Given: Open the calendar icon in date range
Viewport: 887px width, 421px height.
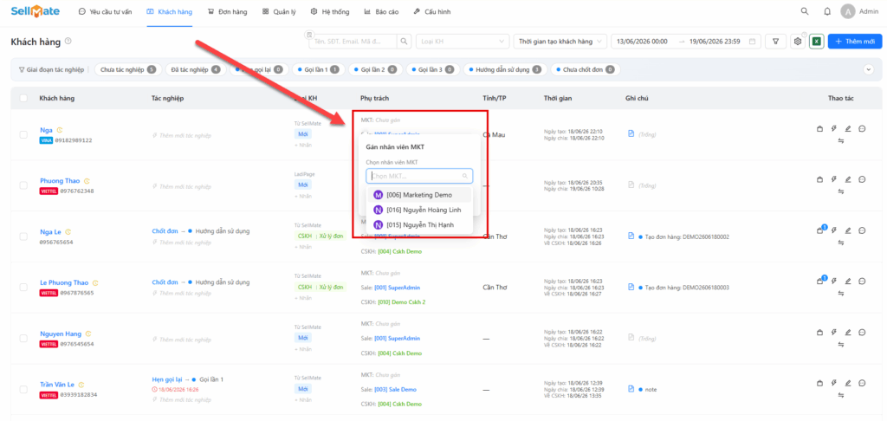Looking at the screenshot, I should pyautogui.click(x=752, y=42).
